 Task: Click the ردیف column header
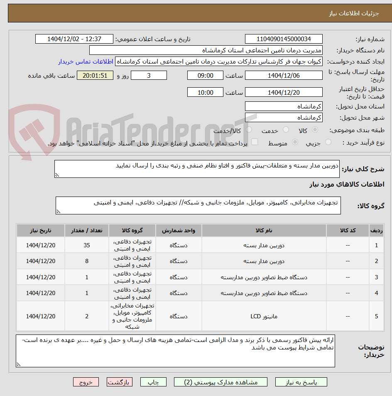(x=376, y=230)
